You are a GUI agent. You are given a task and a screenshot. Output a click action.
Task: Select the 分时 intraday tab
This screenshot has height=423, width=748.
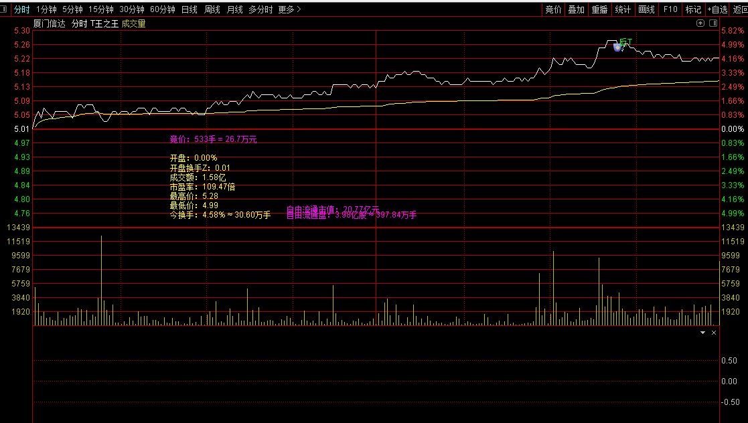(x=21, y=9)
